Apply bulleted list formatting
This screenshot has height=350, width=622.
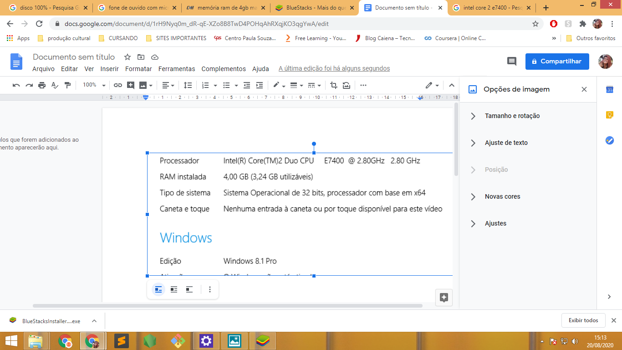(x=226, y=85)
